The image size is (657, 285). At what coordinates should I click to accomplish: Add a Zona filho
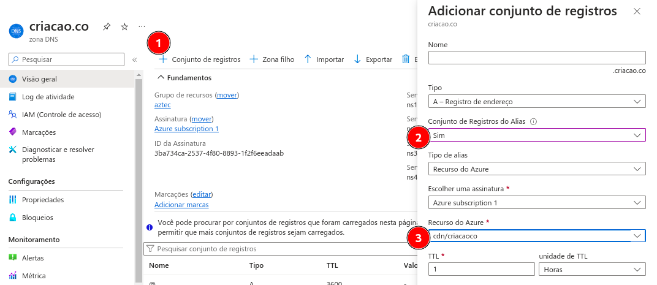(272, 59)
